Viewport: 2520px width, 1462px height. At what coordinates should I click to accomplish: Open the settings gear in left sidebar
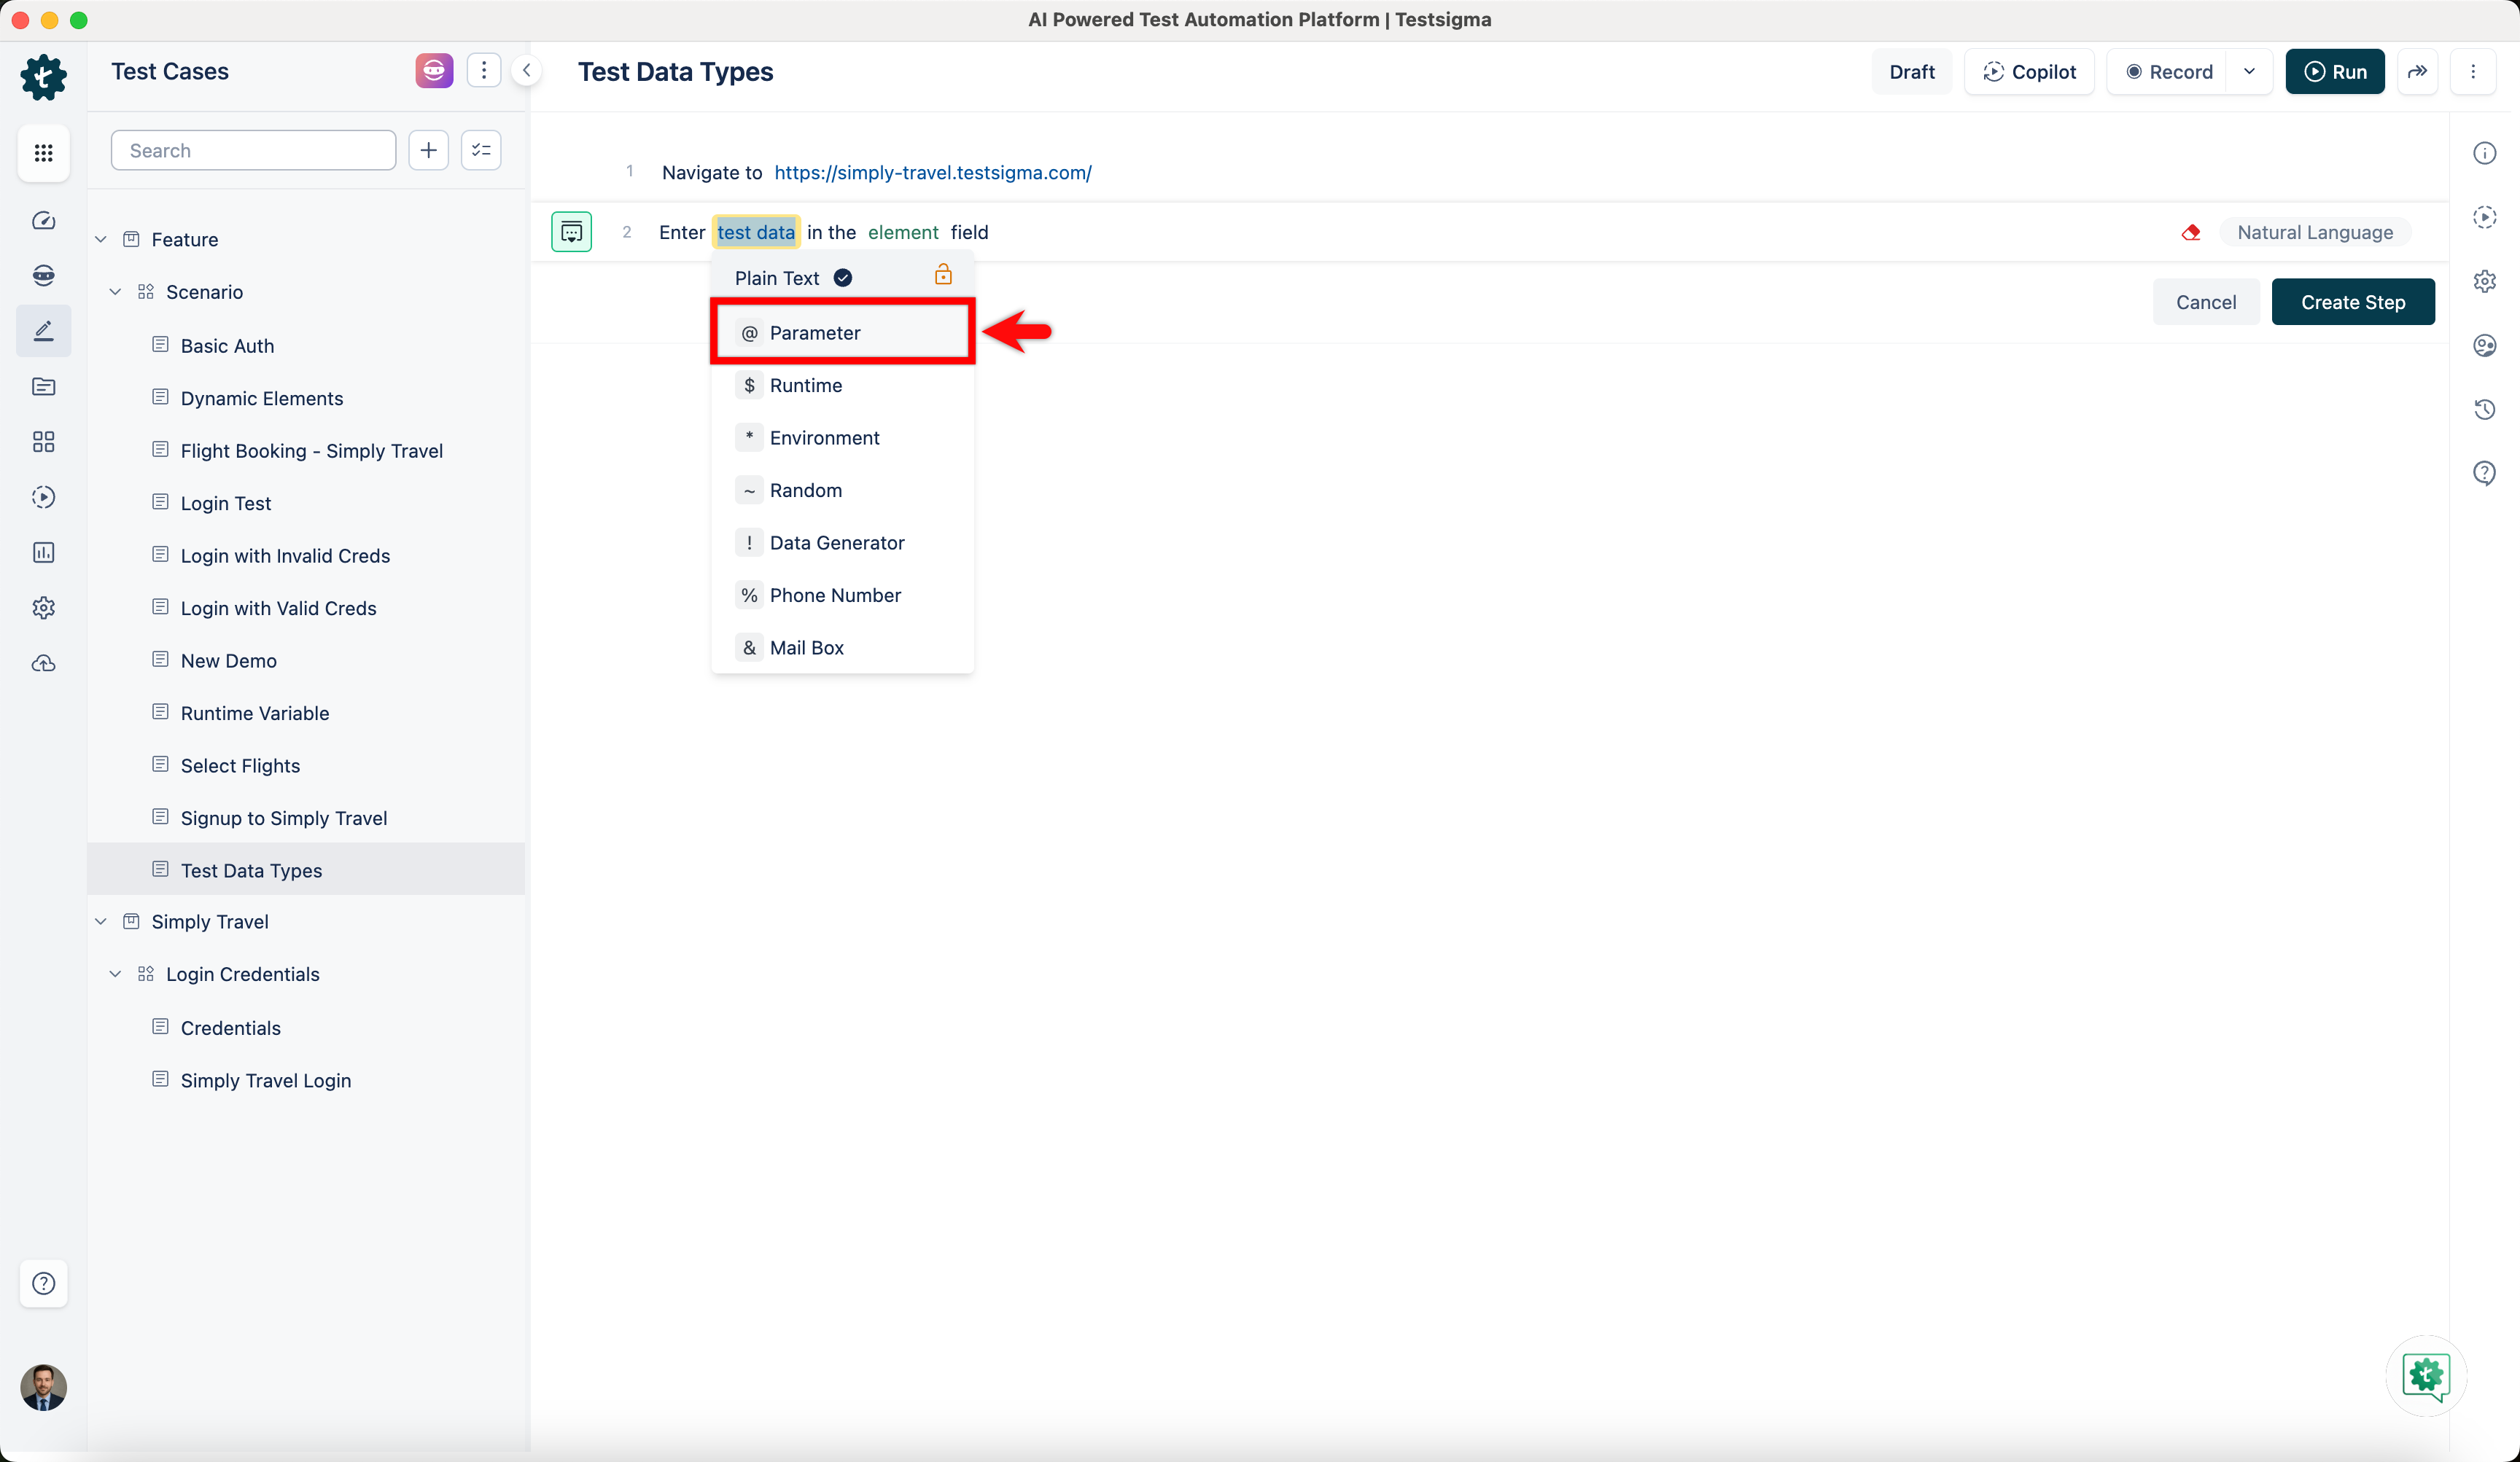[43, 608]
